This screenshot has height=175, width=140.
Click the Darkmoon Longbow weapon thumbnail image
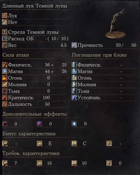pyautogui.click(x=116, y=24)
